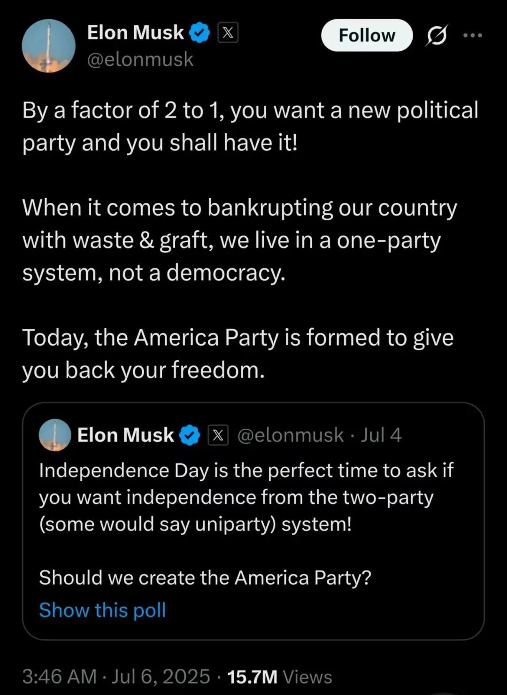This screenshot has width=507, height=695.
Task: Click the 'Should we create the America Party?' line
Action: (205, 578)
